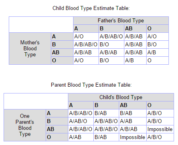Select parent AB, child AB cell A/B/AB
This screenshot has height=145, width=178.
point(132,129)
